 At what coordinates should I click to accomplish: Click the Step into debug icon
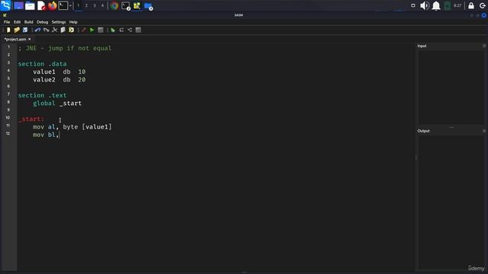click(130, 30)
